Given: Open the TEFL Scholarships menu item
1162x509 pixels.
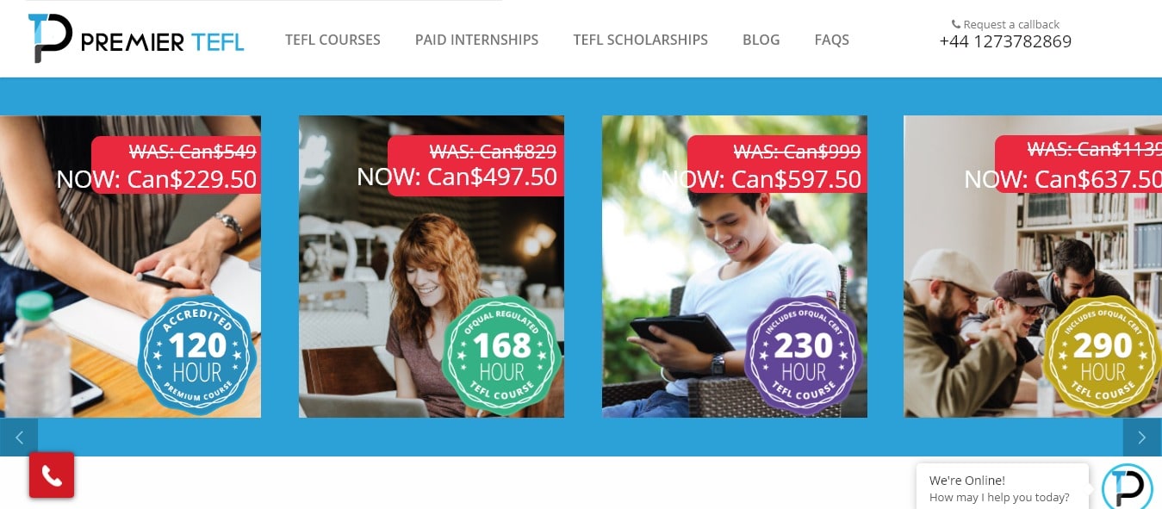Looking at the screenshot, I should [x=640, y=40].
